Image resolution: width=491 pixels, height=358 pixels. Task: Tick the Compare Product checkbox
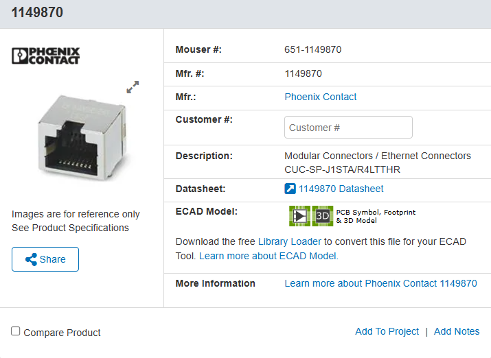coord(15,331)
